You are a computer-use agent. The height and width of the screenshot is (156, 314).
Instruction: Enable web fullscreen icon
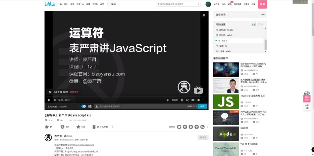(x=199, y=100)
